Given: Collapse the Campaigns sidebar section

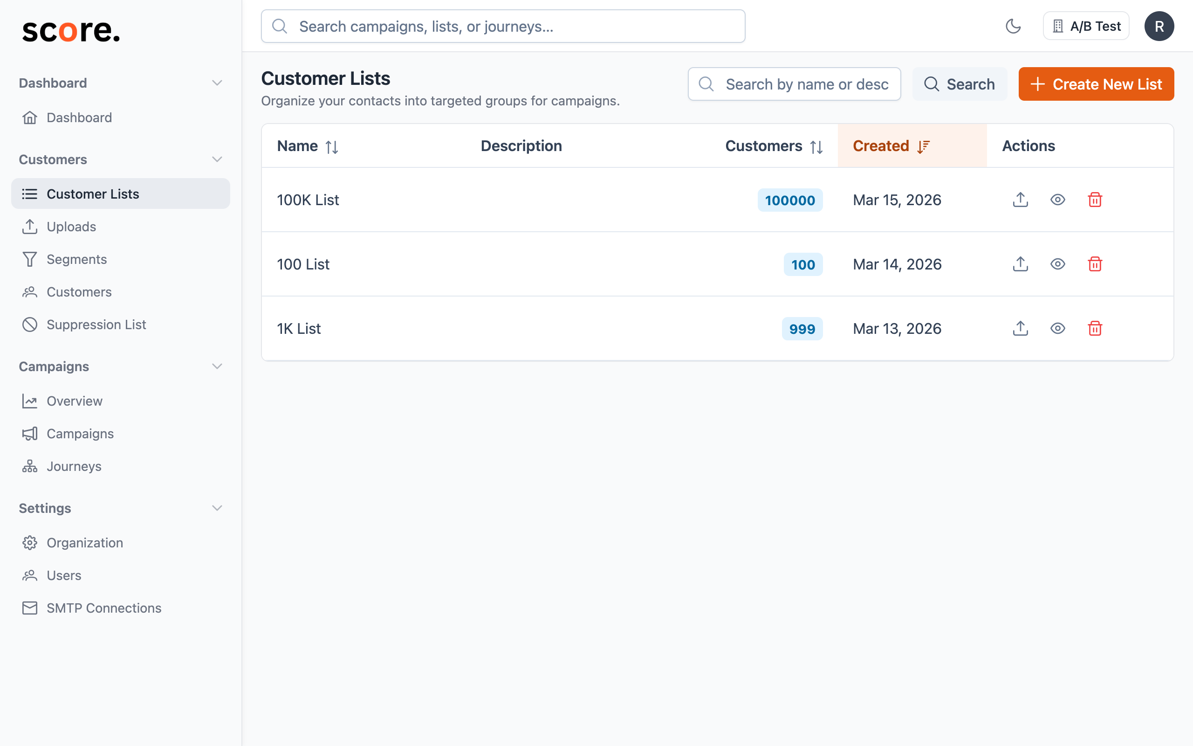Looking at the screenshot, I should point(218,366).
